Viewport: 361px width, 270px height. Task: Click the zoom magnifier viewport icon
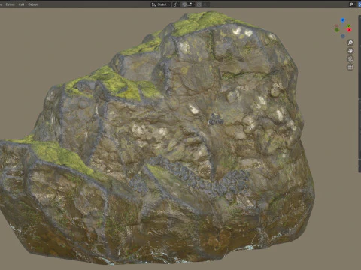[x=350, y=43]
